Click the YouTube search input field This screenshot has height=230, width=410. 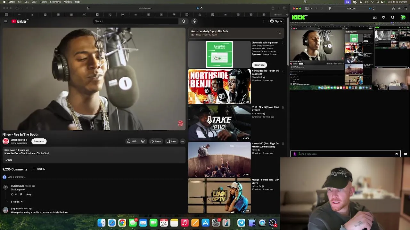click(x=136, y=21)
